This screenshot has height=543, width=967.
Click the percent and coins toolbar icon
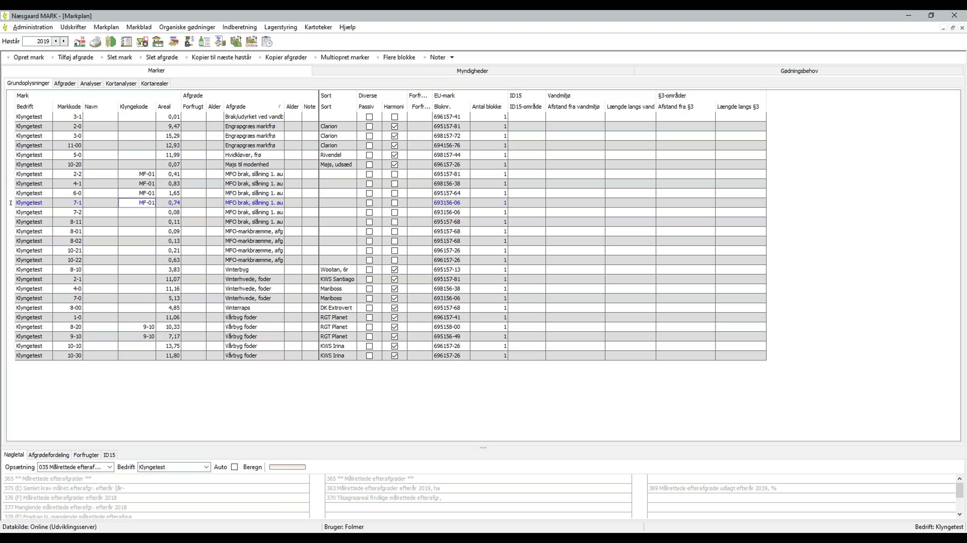220,41
